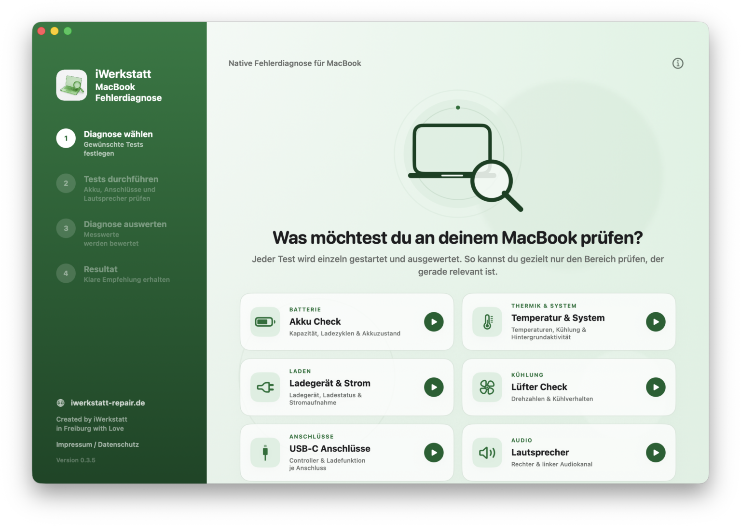
Task: Click the step number 1 circle
Action: point(66,138)
